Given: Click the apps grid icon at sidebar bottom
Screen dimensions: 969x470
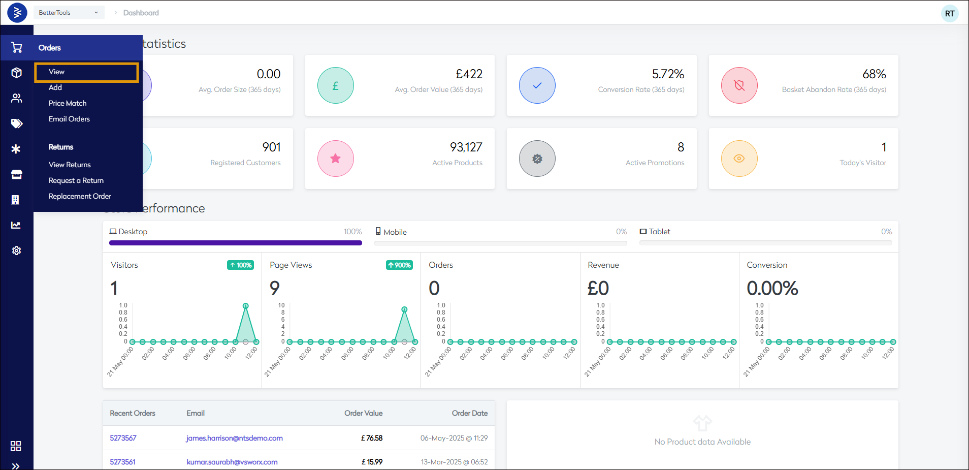Looking at the screenshot, I should click(16, 446).
